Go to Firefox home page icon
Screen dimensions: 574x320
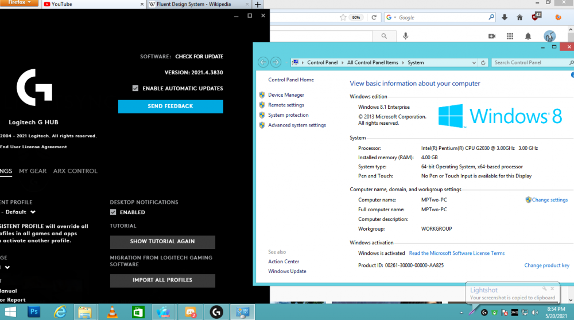click(519, 17)
